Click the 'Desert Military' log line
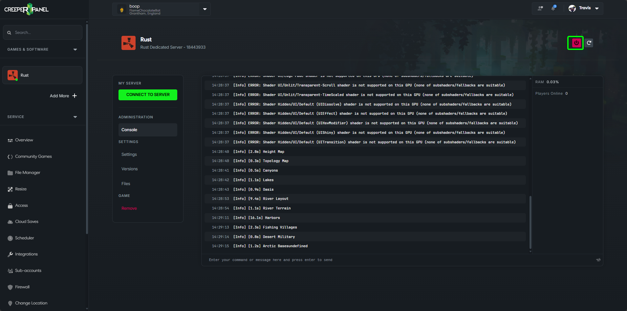This screenshot has width=627, height=311. click(365, 237)
